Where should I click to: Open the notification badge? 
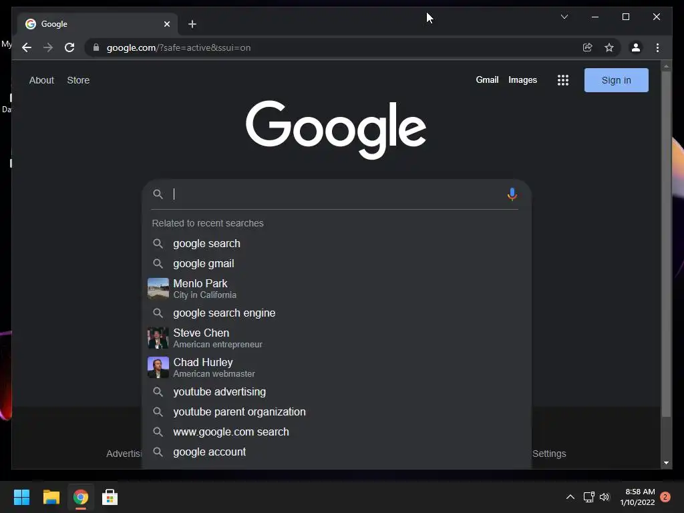[665, 497]
